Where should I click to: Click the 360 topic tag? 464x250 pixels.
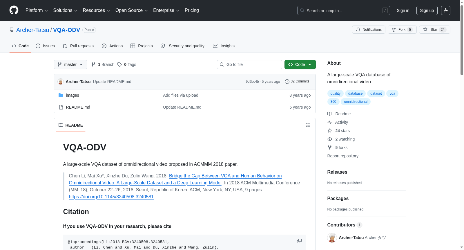click(x=333, y=102)
